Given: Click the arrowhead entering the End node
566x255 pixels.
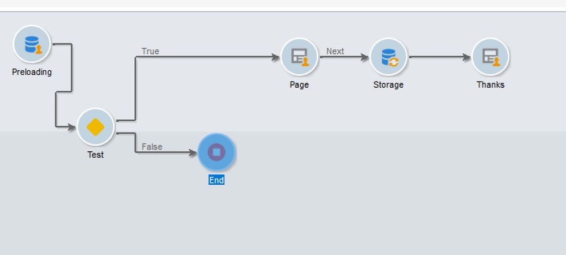Looking at the screenshot, I should coord(192,152).
